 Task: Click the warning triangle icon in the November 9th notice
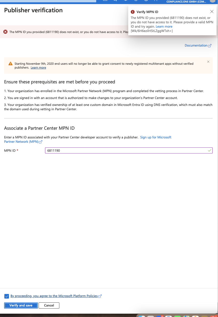(10, 64)
